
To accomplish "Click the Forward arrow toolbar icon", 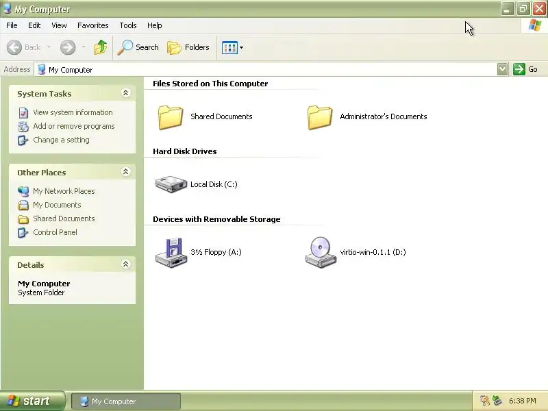I will click(68, 47).
